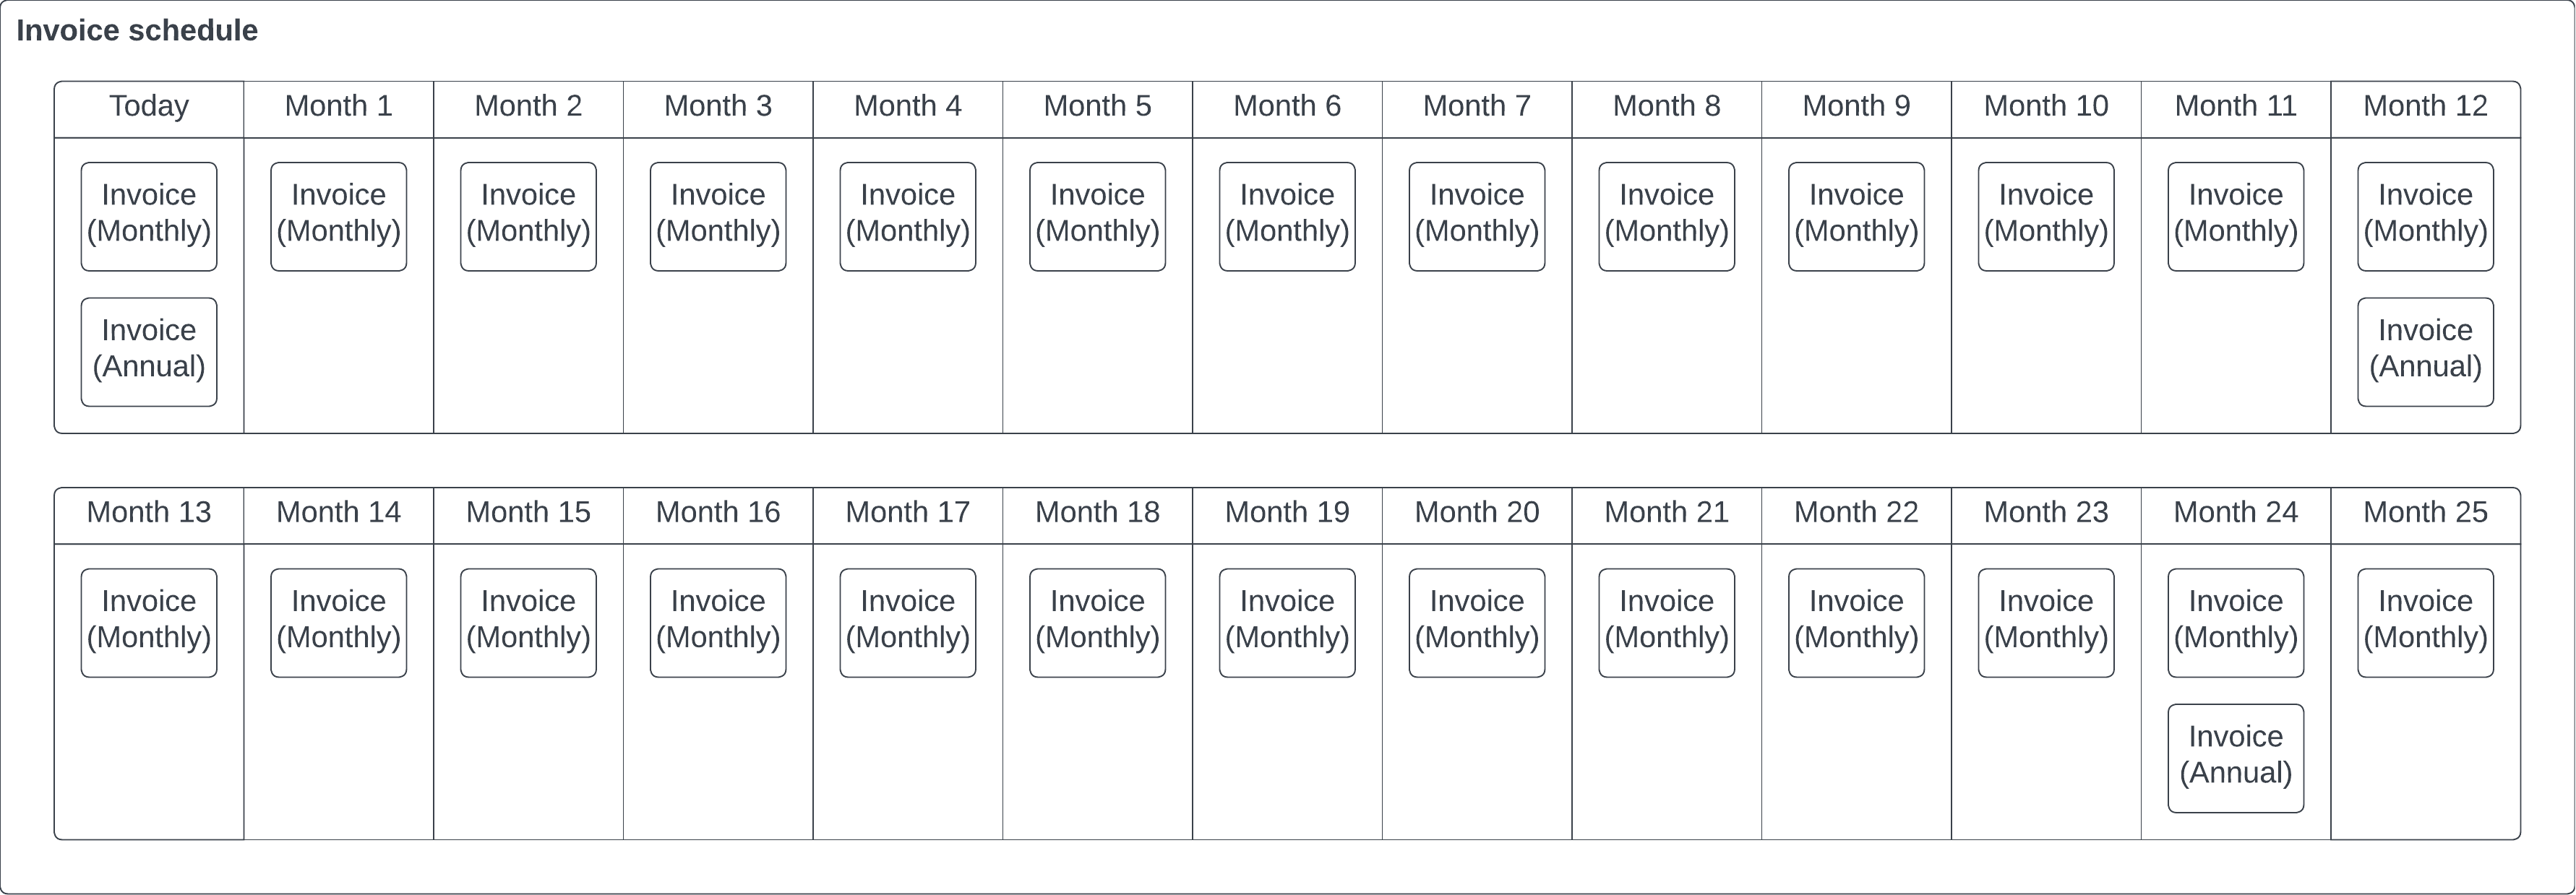Click the Invoice (Monthly) box under Today
Screen dimensions: 2576x895
[x=149, y=217]
